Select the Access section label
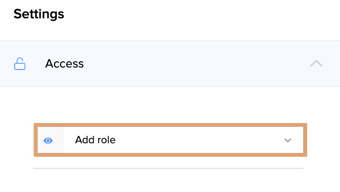340x192 pixels. coord(64,64)
